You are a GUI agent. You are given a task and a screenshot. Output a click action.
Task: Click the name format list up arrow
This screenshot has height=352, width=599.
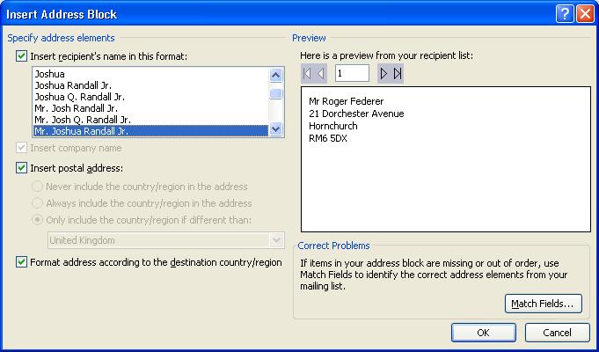pyautogui.click(x=276, y=75)
